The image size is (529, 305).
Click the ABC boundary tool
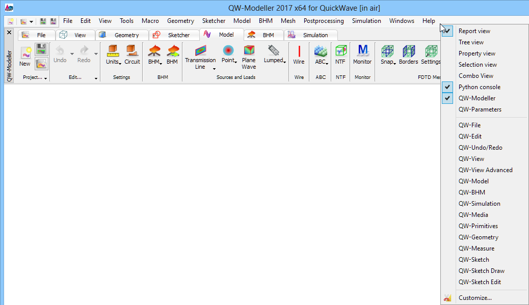321,55
